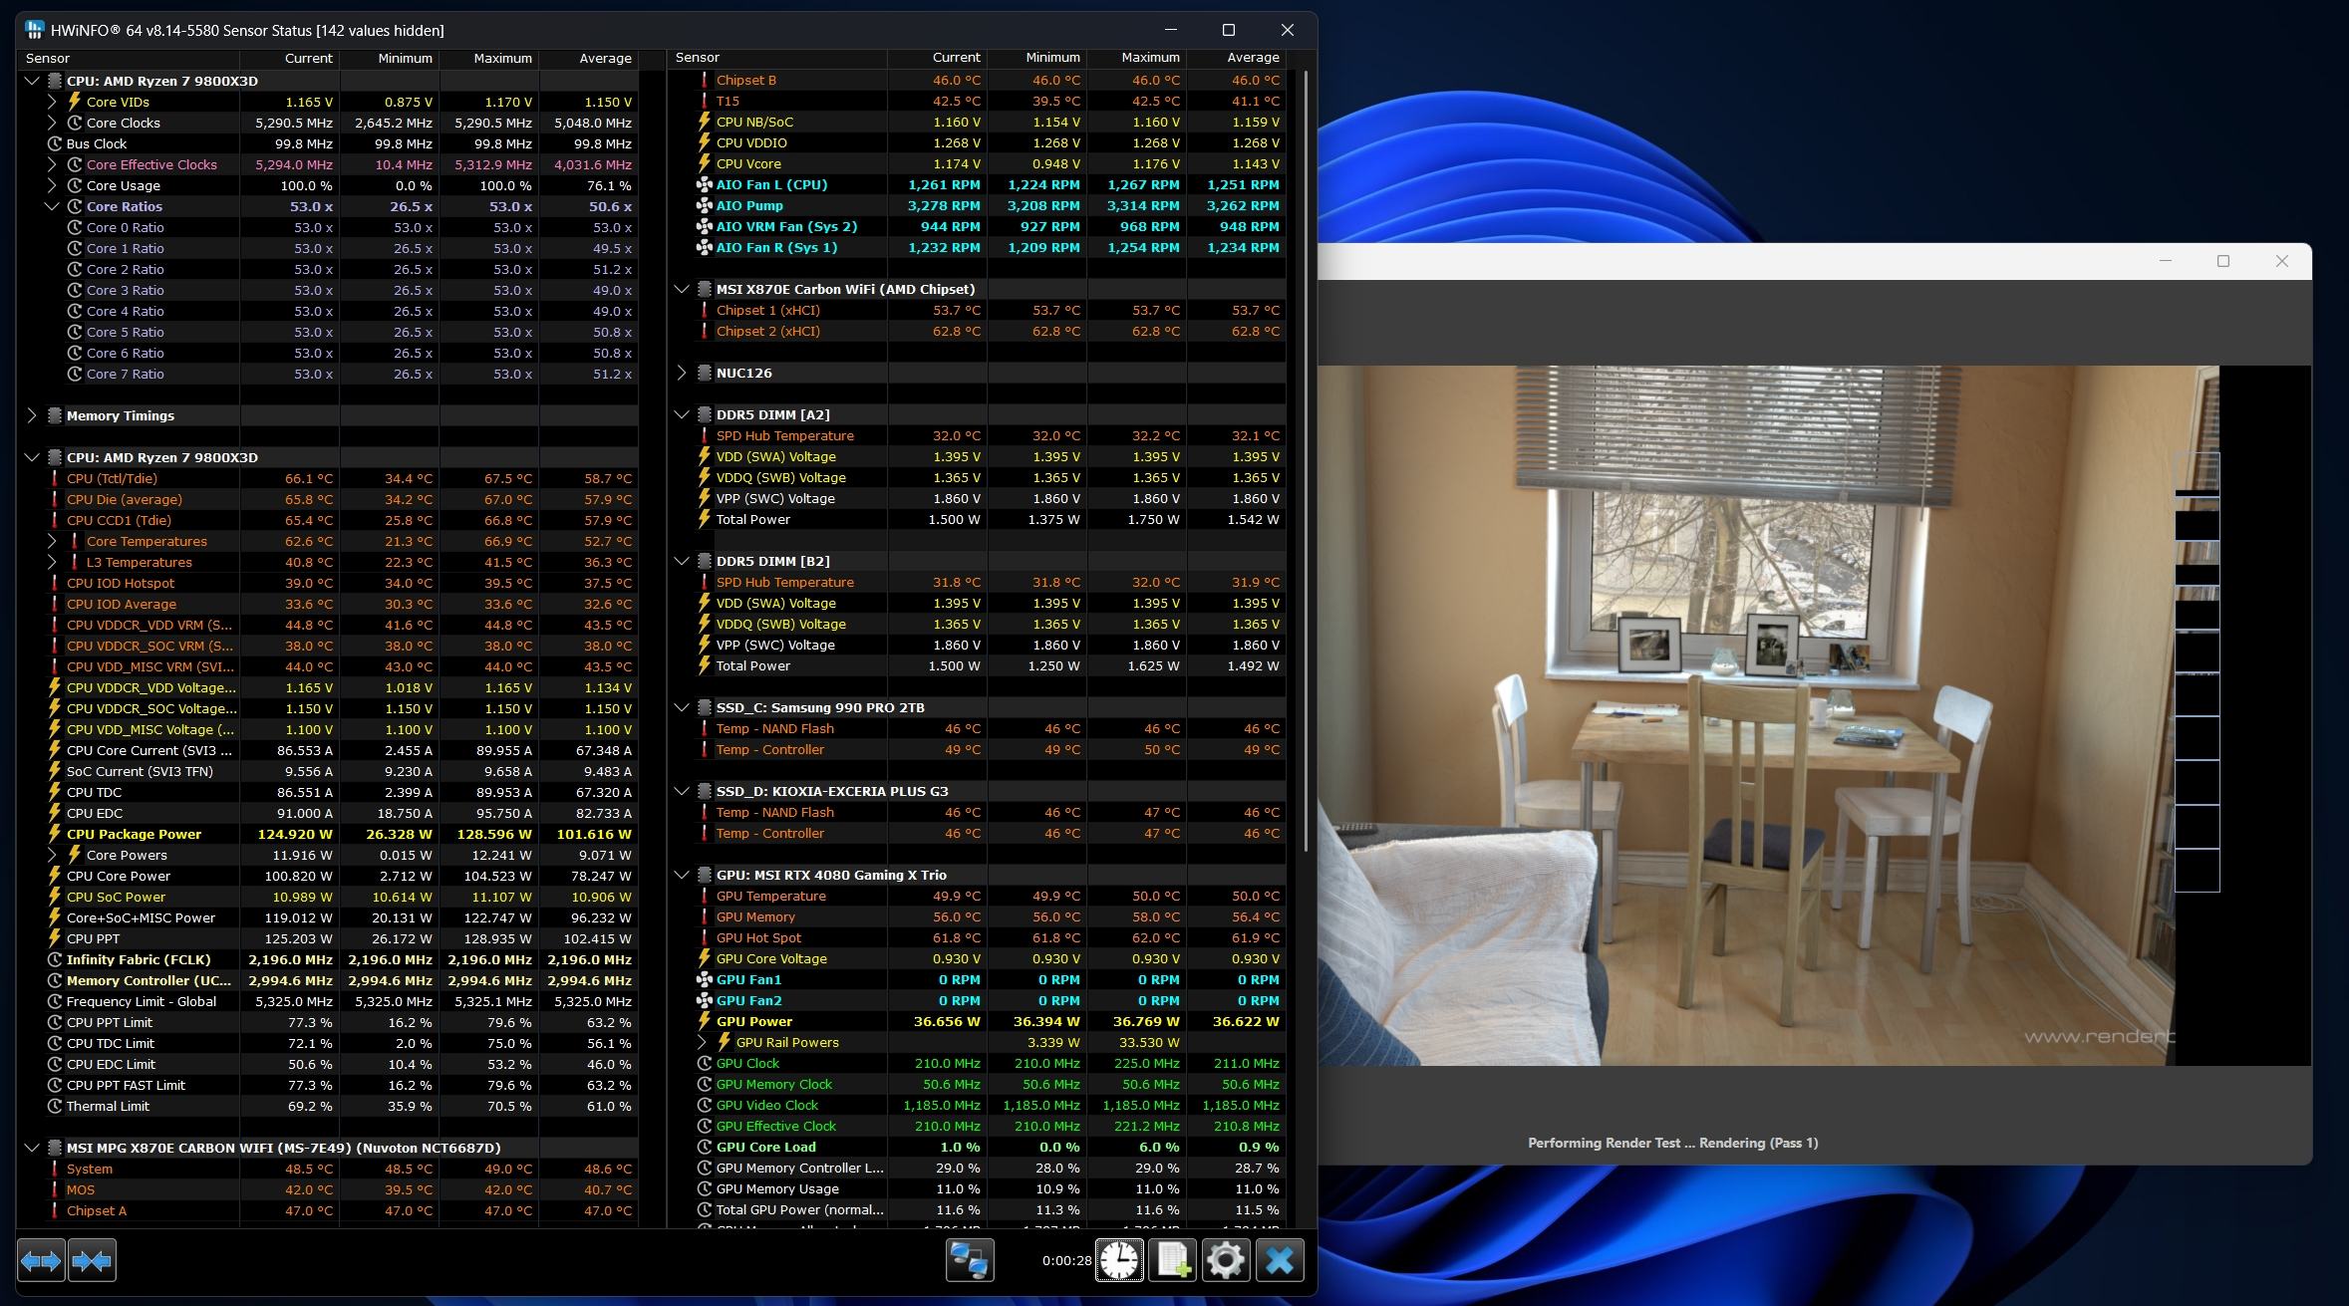Viewport: 2349px width, 1306px height.
Task: Expand the Memory Timings section
Action: coord(31,415)
